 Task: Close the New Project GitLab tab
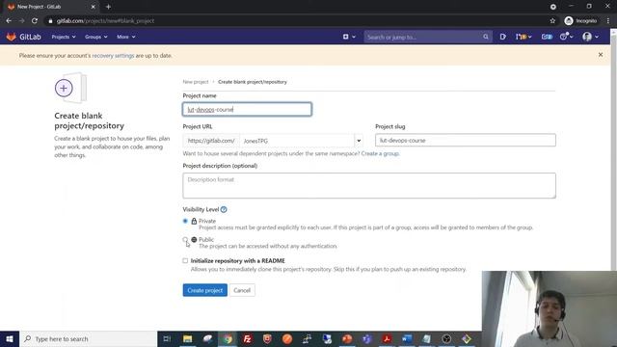click(x=94, y=7)
